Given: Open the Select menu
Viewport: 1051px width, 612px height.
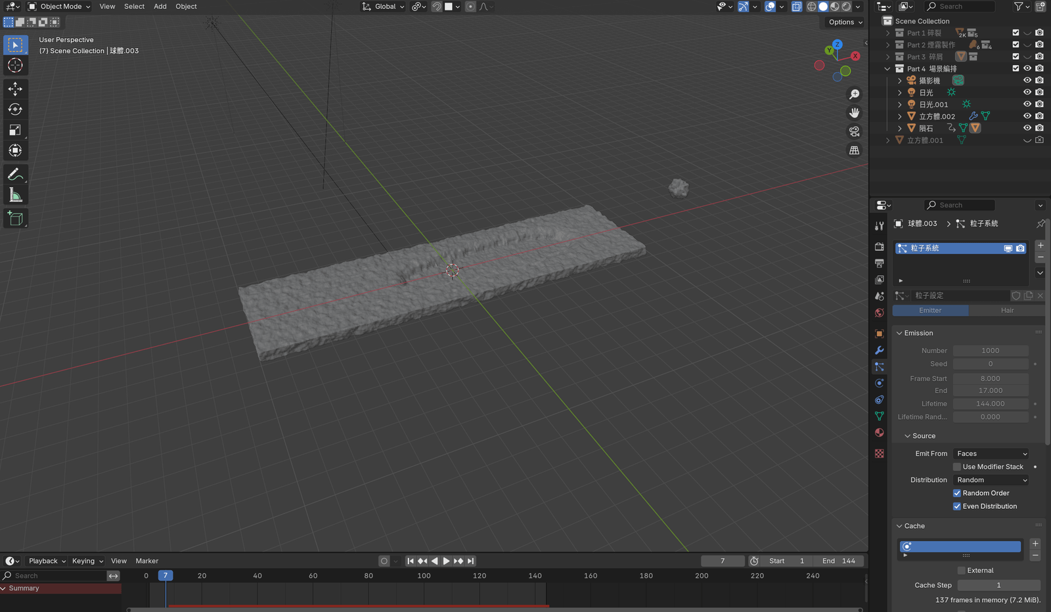Looking at the screenshot, I should (x=134, y=7).
